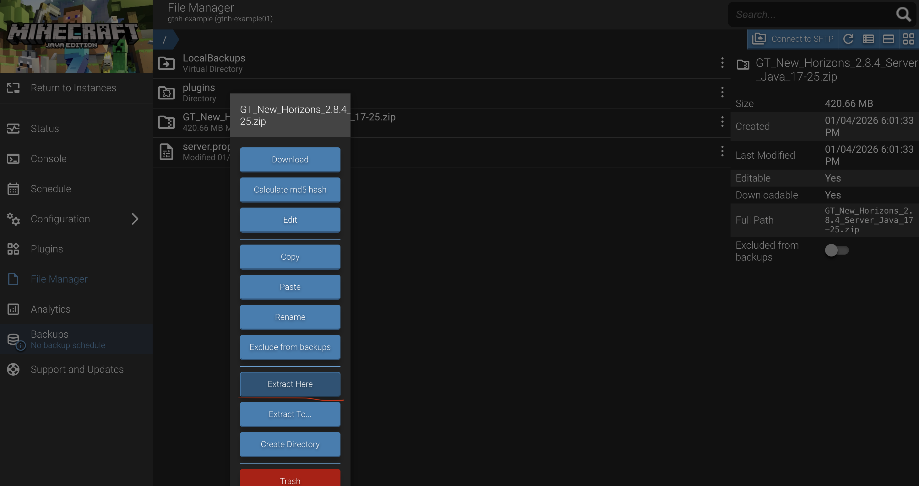Select Calculate md5 hash option
The height and width of the screenshot is (486, 919).
click(x=290, y=190)
